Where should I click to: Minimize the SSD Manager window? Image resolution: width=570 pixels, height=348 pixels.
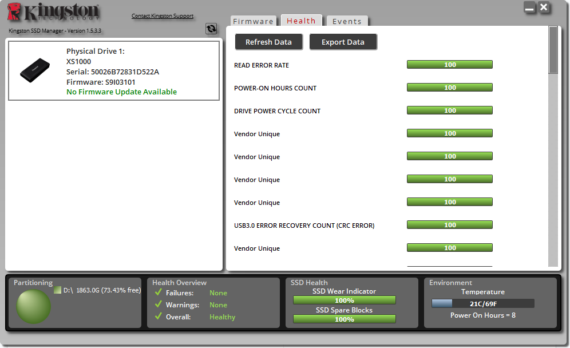[529, 7]
